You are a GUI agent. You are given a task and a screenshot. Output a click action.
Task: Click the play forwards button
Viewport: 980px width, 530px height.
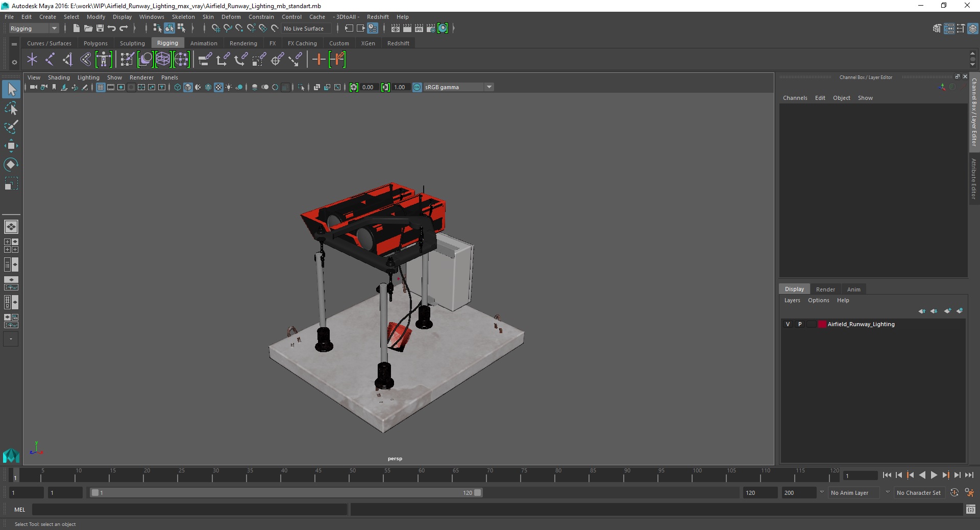pos(934,475)
